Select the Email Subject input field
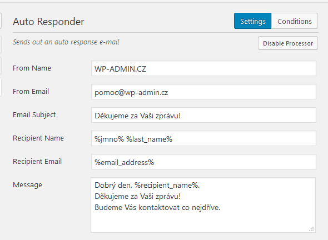This screenshot has height=240, width=328. tap(203, 115)
